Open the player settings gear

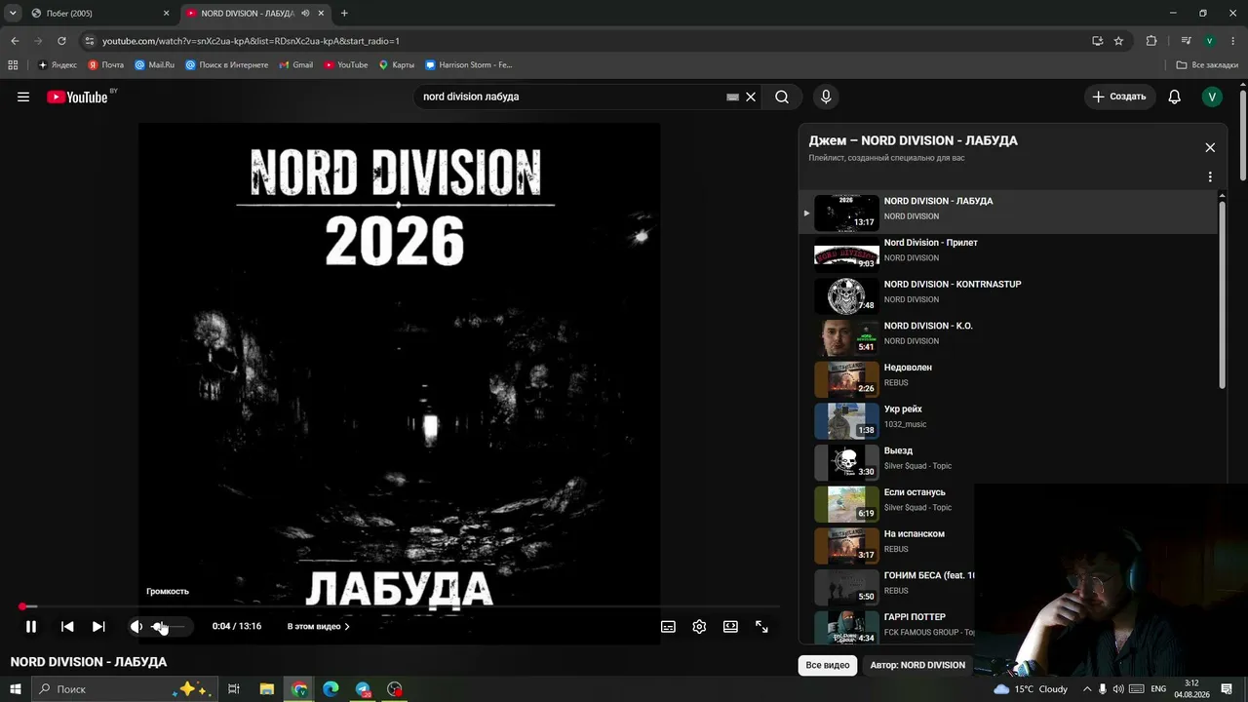[699, 627]
